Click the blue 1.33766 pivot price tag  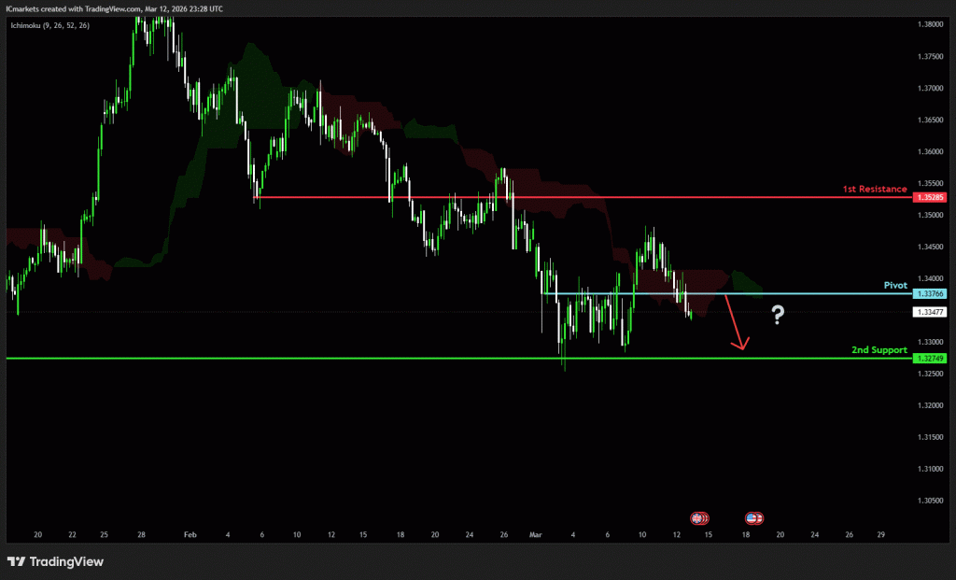(x=931, y=294)
